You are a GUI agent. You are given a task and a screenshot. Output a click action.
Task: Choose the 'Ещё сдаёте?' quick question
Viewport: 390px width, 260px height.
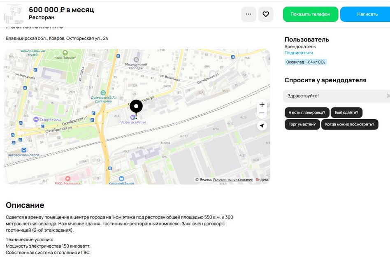coord(346,113)
